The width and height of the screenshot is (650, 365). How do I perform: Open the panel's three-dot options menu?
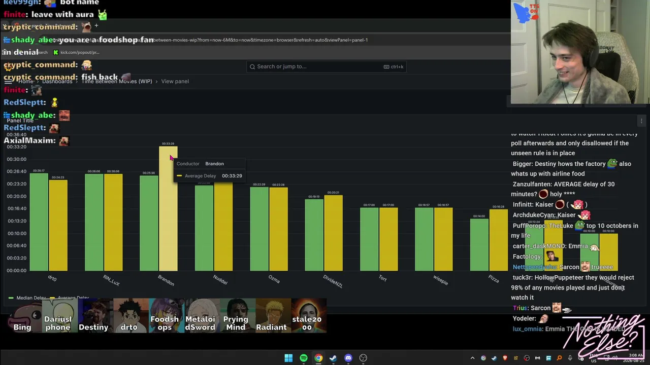tap(641, 121)
